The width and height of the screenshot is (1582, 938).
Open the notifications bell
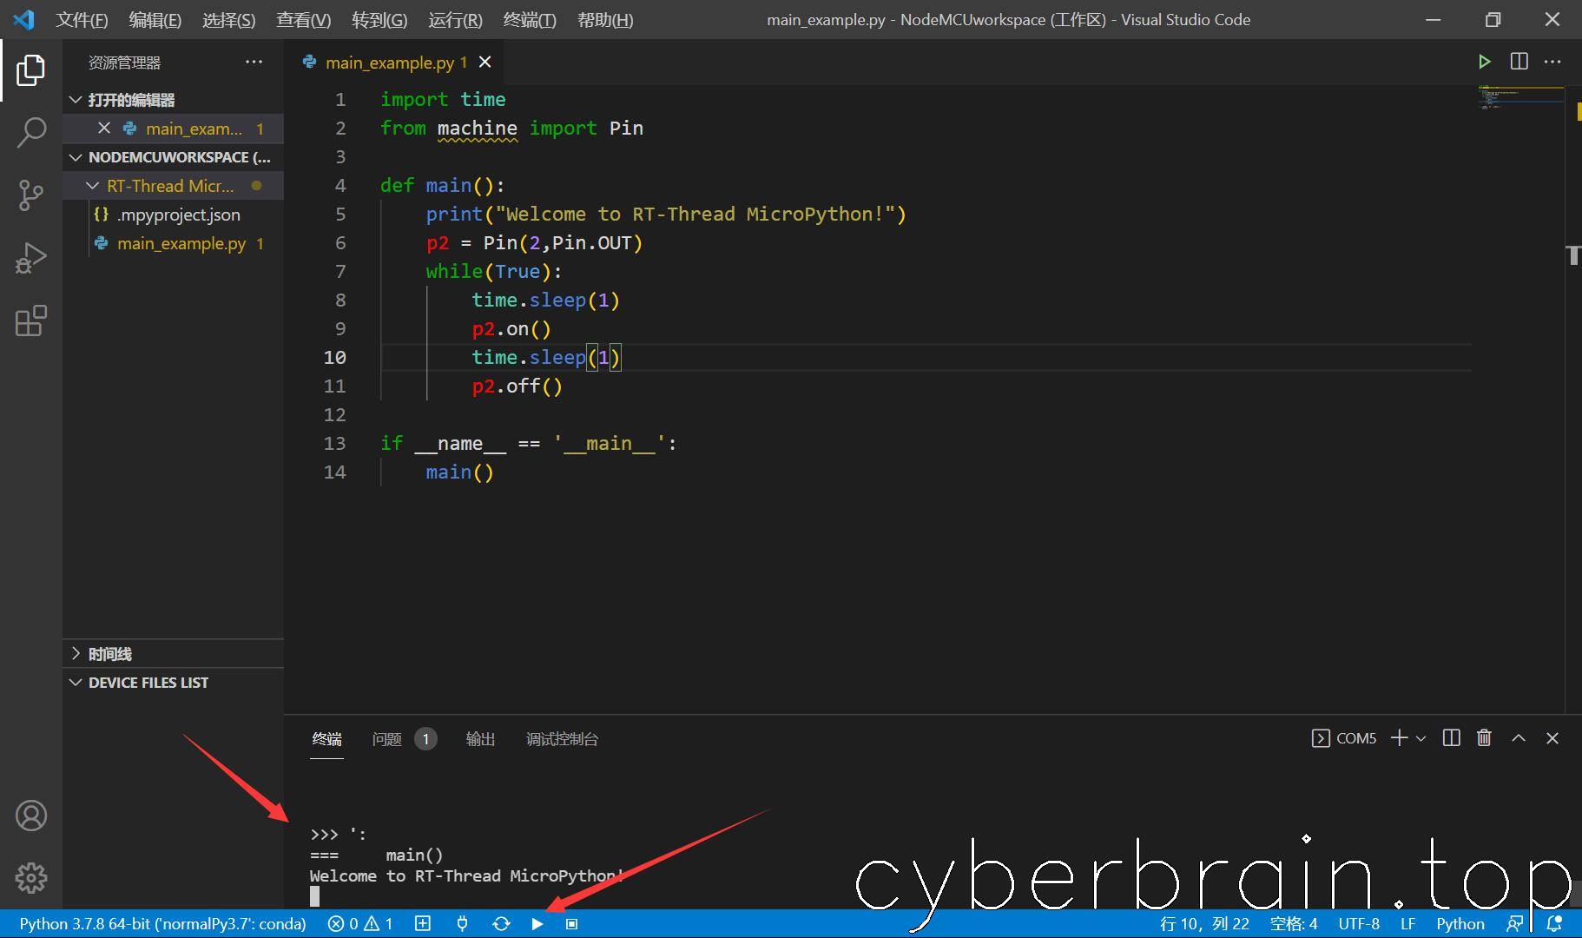tap(1554, 923)
